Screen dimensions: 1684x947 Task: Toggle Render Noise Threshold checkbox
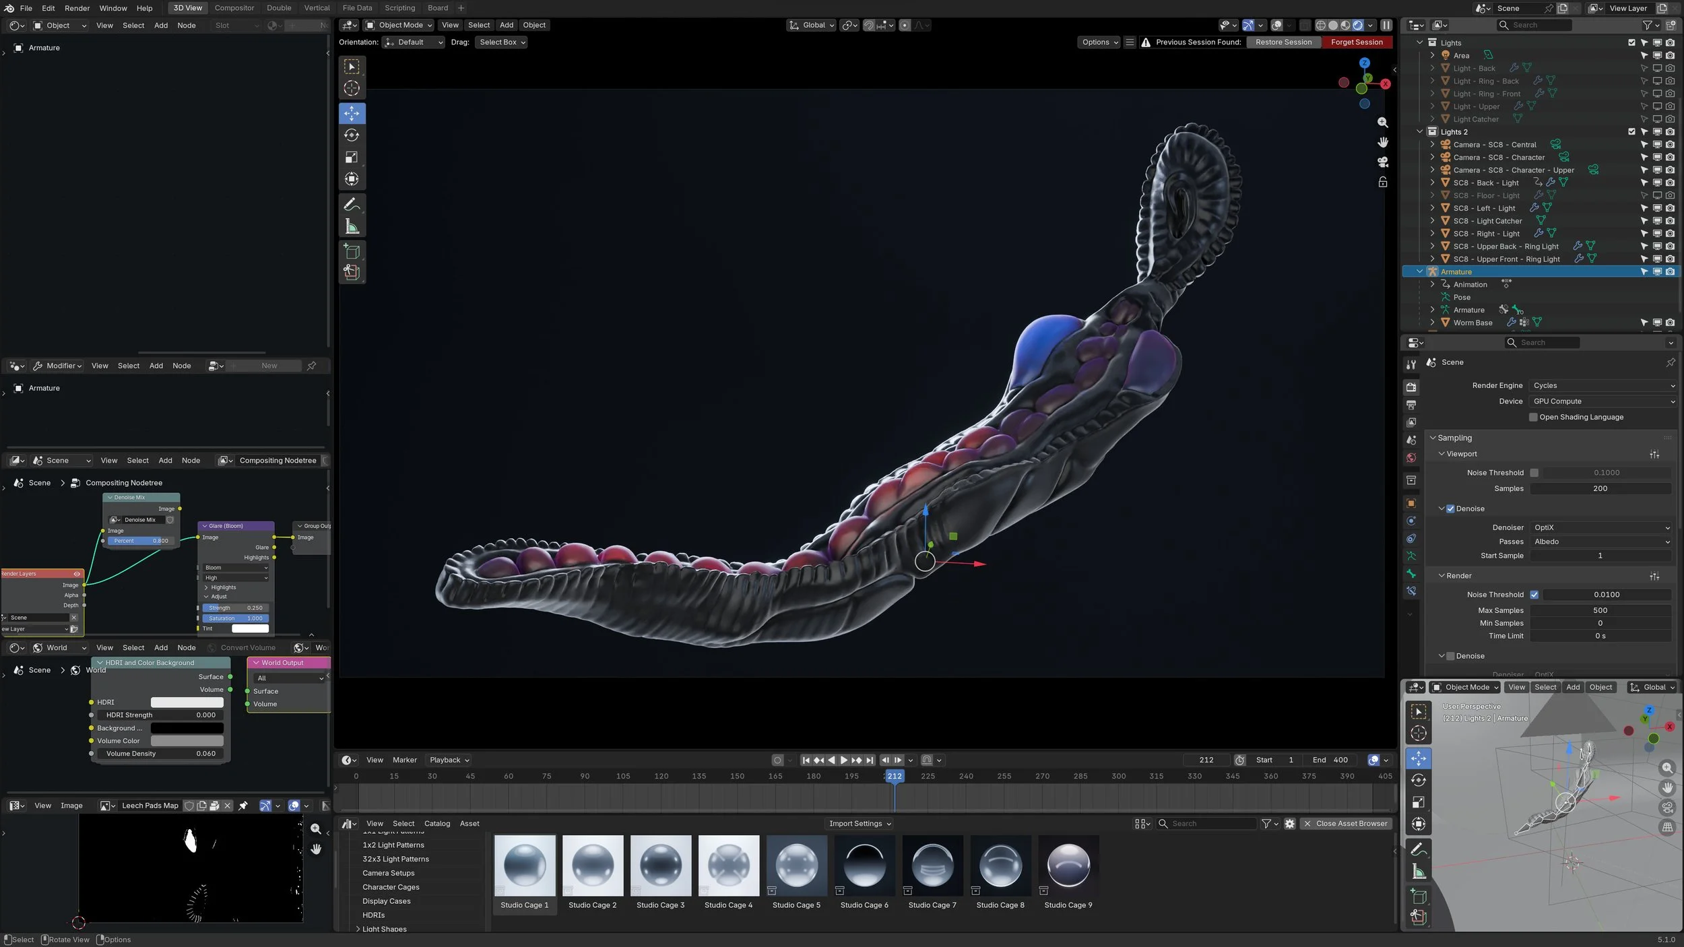(1534, 595)
